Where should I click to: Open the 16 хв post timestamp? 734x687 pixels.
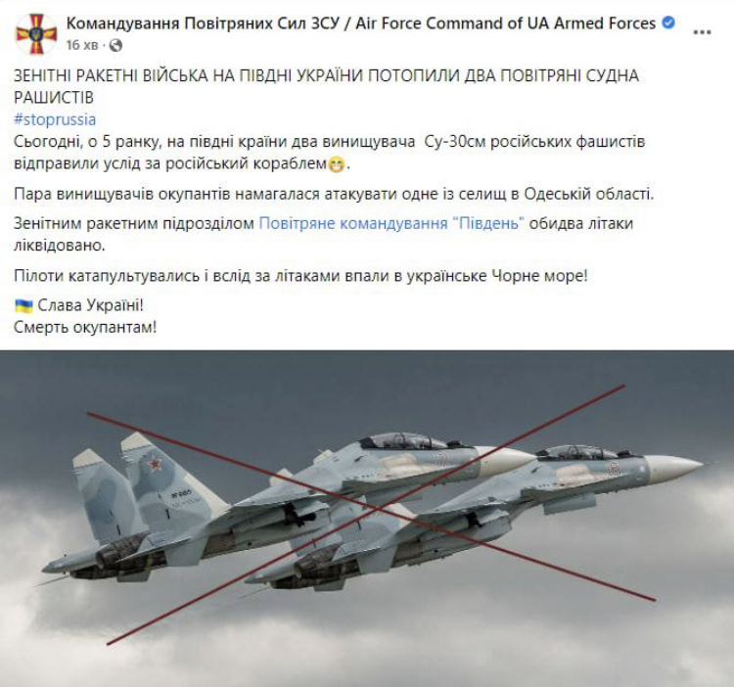tap(82, 45)
